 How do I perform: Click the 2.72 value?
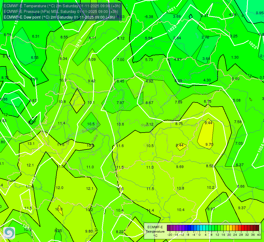[x=205, y=37]
